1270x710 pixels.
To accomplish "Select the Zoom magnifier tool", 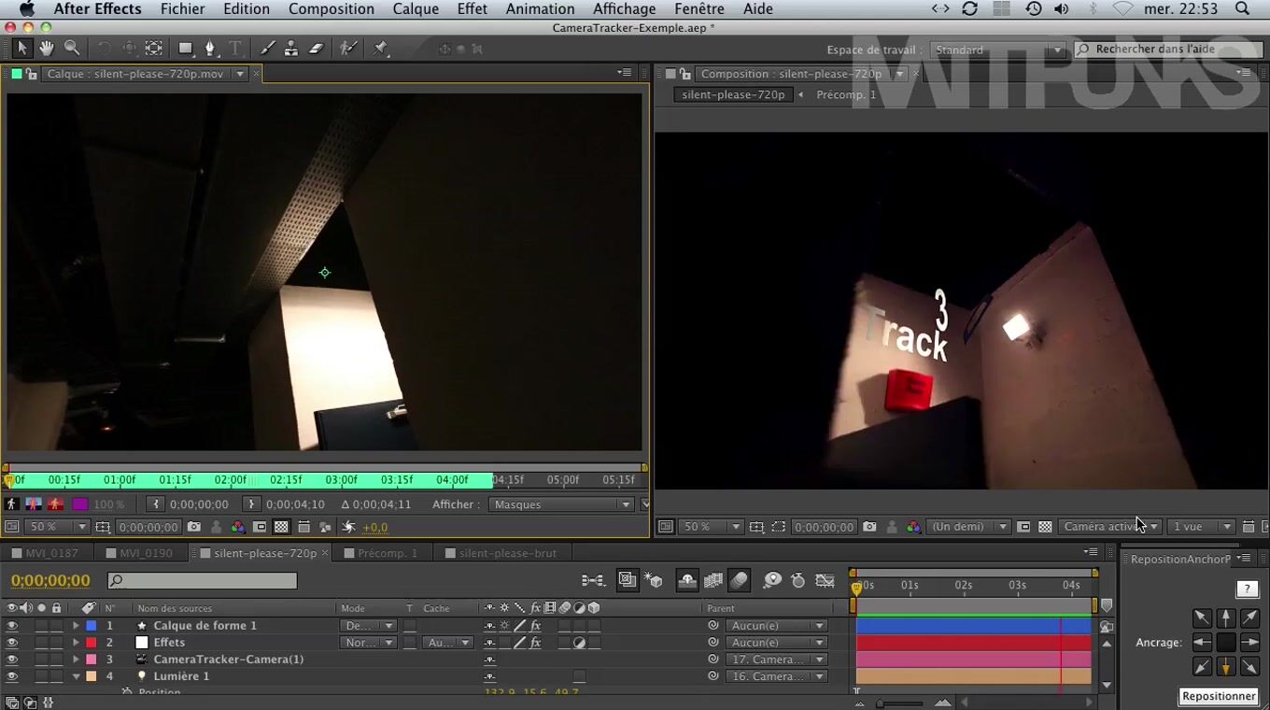I will (72, 49).
